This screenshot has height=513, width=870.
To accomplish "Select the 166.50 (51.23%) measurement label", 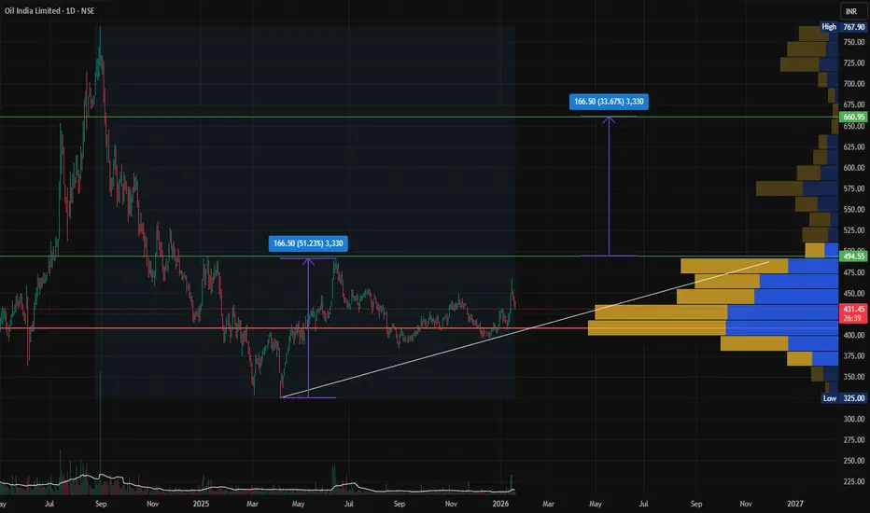I will [308, 243].
